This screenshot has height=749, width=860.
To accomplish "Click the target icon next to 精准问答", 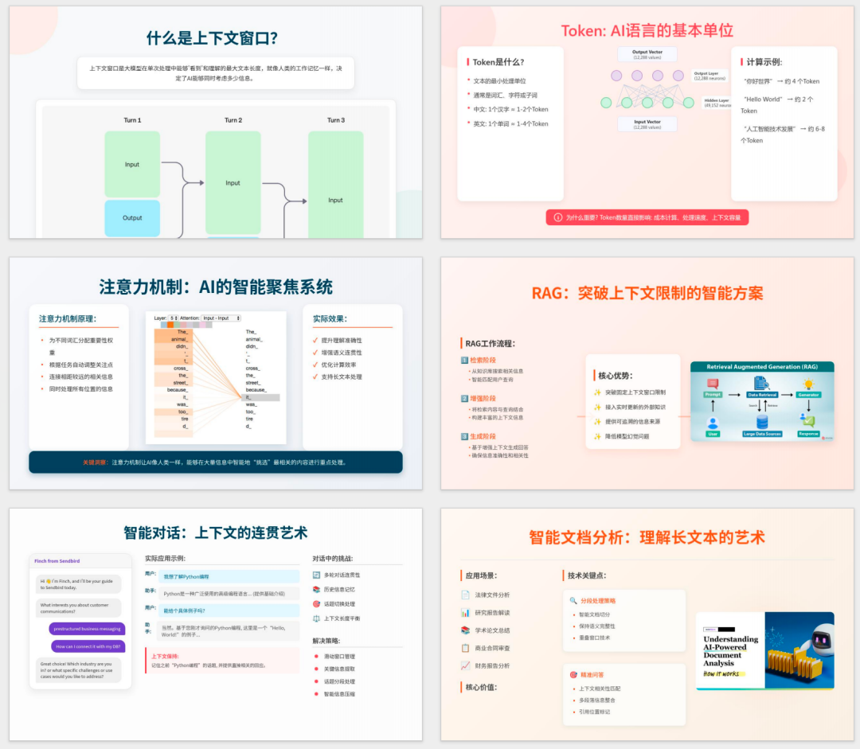I will tap(573, 673).
